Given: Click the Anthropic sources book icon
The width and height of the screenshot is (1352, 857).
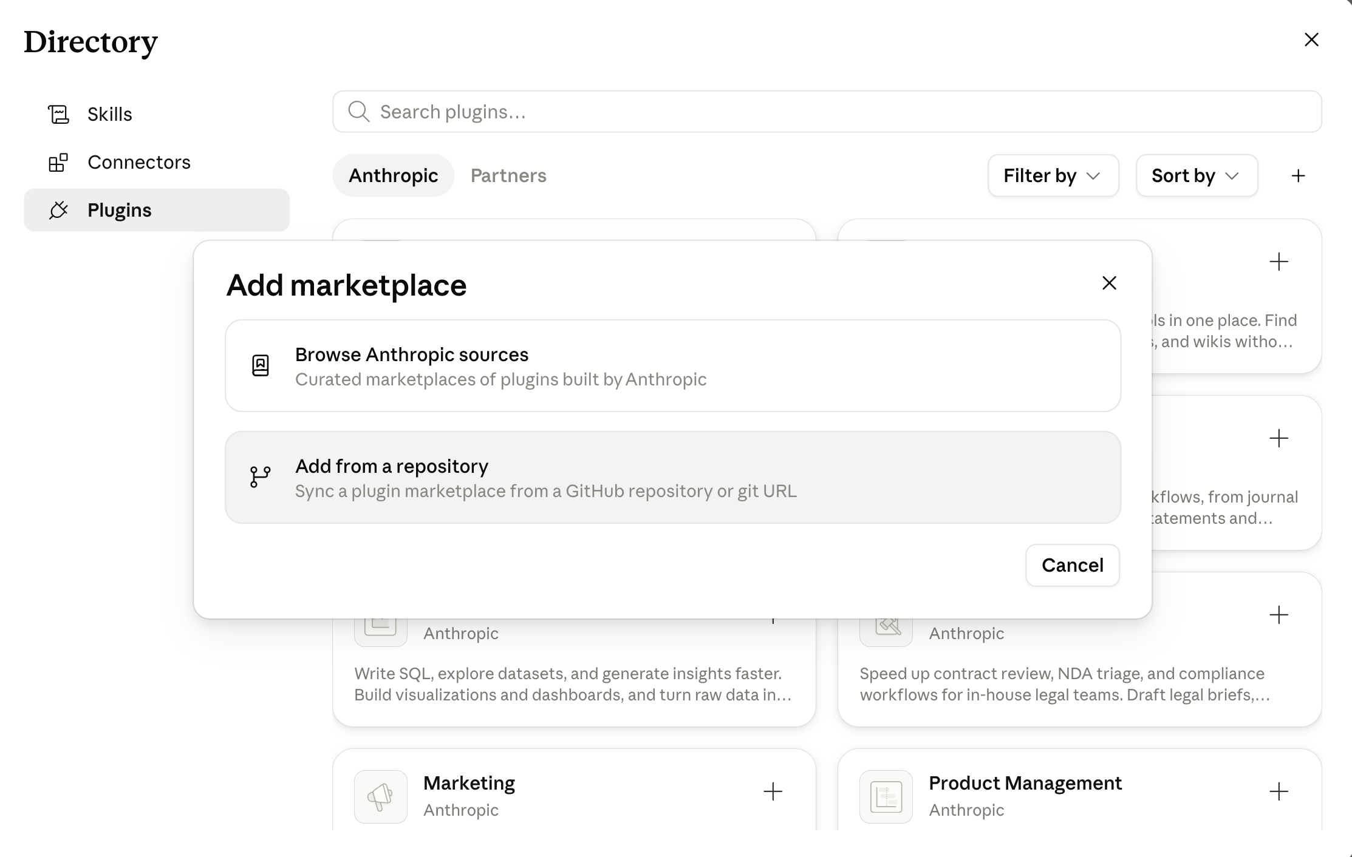Looking at the screenshot, I should pos(261,365).
